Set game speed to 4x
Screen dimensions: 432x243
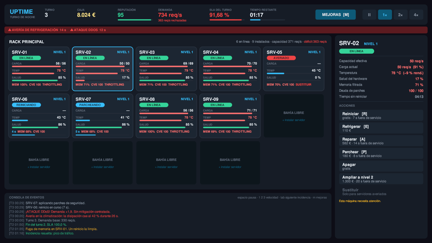point(416,15)
